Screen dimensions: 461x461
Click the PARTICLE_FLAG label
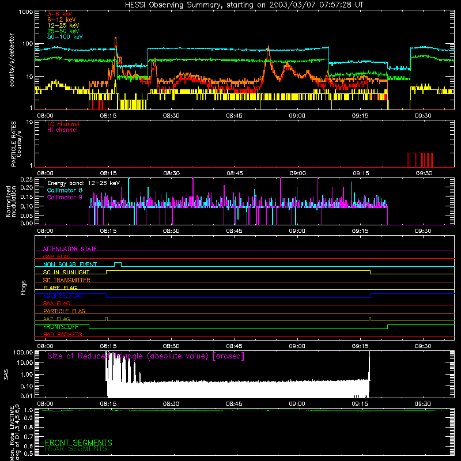pos(65,311)
